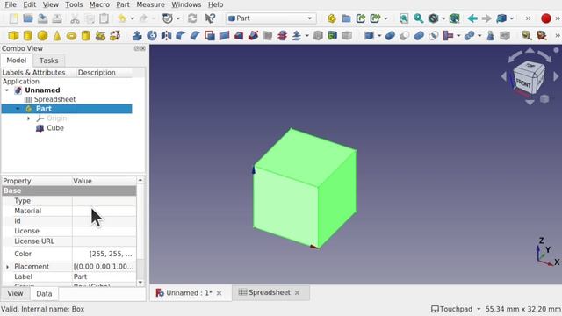Open the Undo history dropdown arrow
This screenshot has width=562, height=316.
(132, 18)
